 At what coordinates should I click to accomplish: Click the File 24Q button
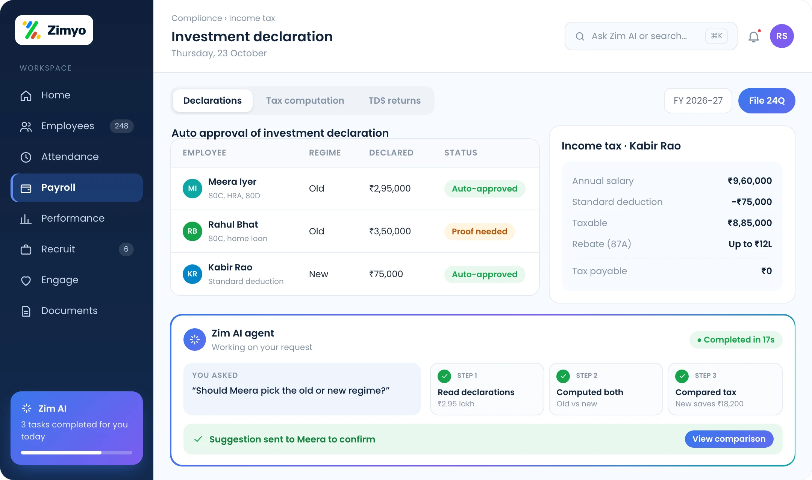tap(767, 101)
